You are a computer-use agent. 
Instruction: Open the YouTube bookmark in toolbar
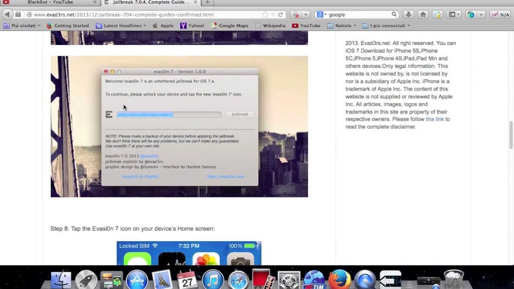[306, 26]
